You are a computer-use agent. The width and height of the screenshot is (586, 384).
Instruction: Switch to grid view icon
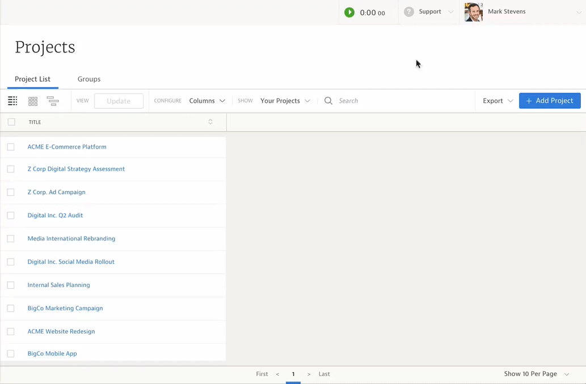33,101
